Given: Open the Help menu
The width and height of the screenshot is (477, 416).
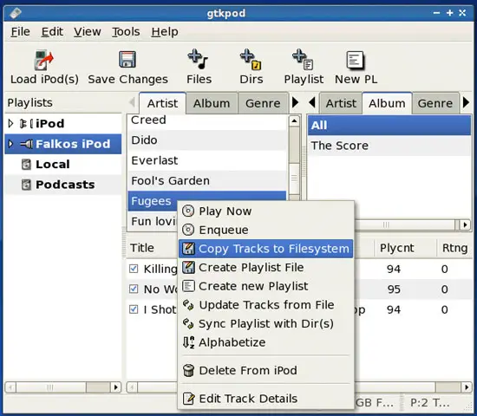Looking at the screenshot, I should click(165, 31).
